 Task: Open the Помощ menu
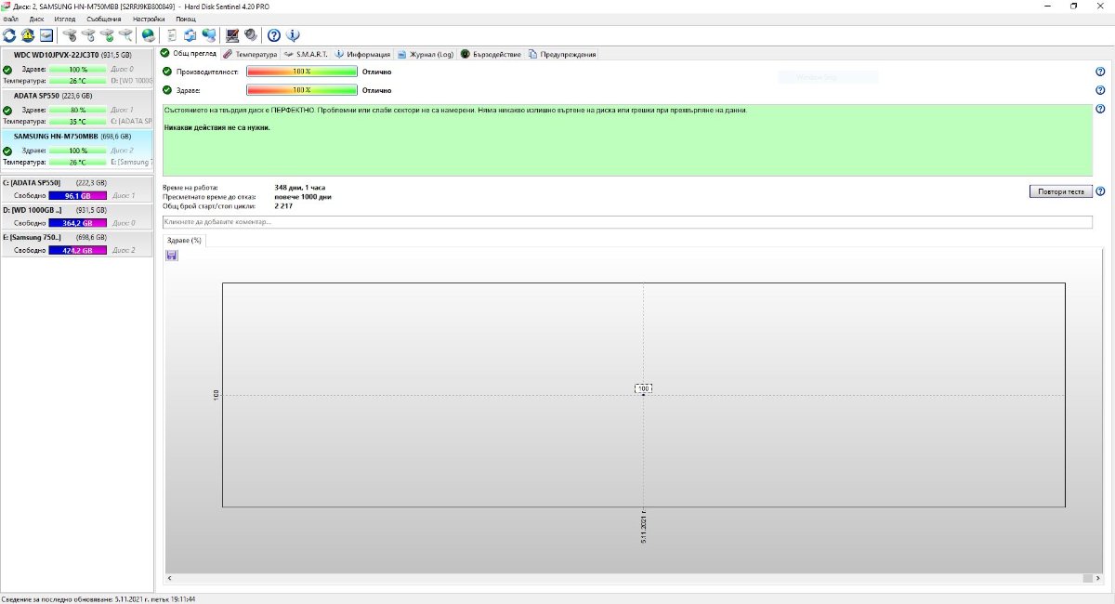pyautogui.click(x=186, y=19)
